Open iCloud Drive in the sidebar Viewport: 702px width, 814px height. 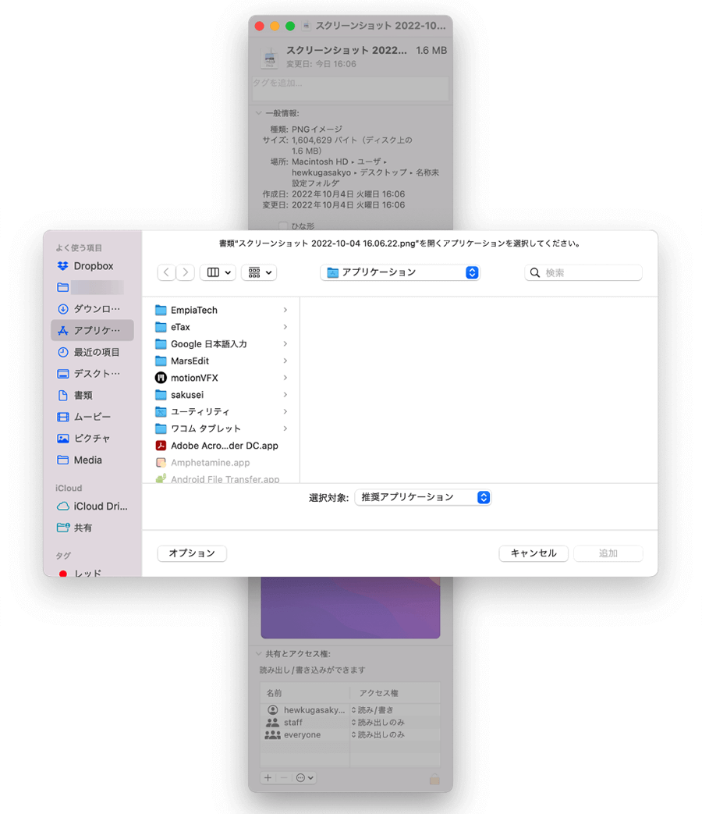point(92,507)
